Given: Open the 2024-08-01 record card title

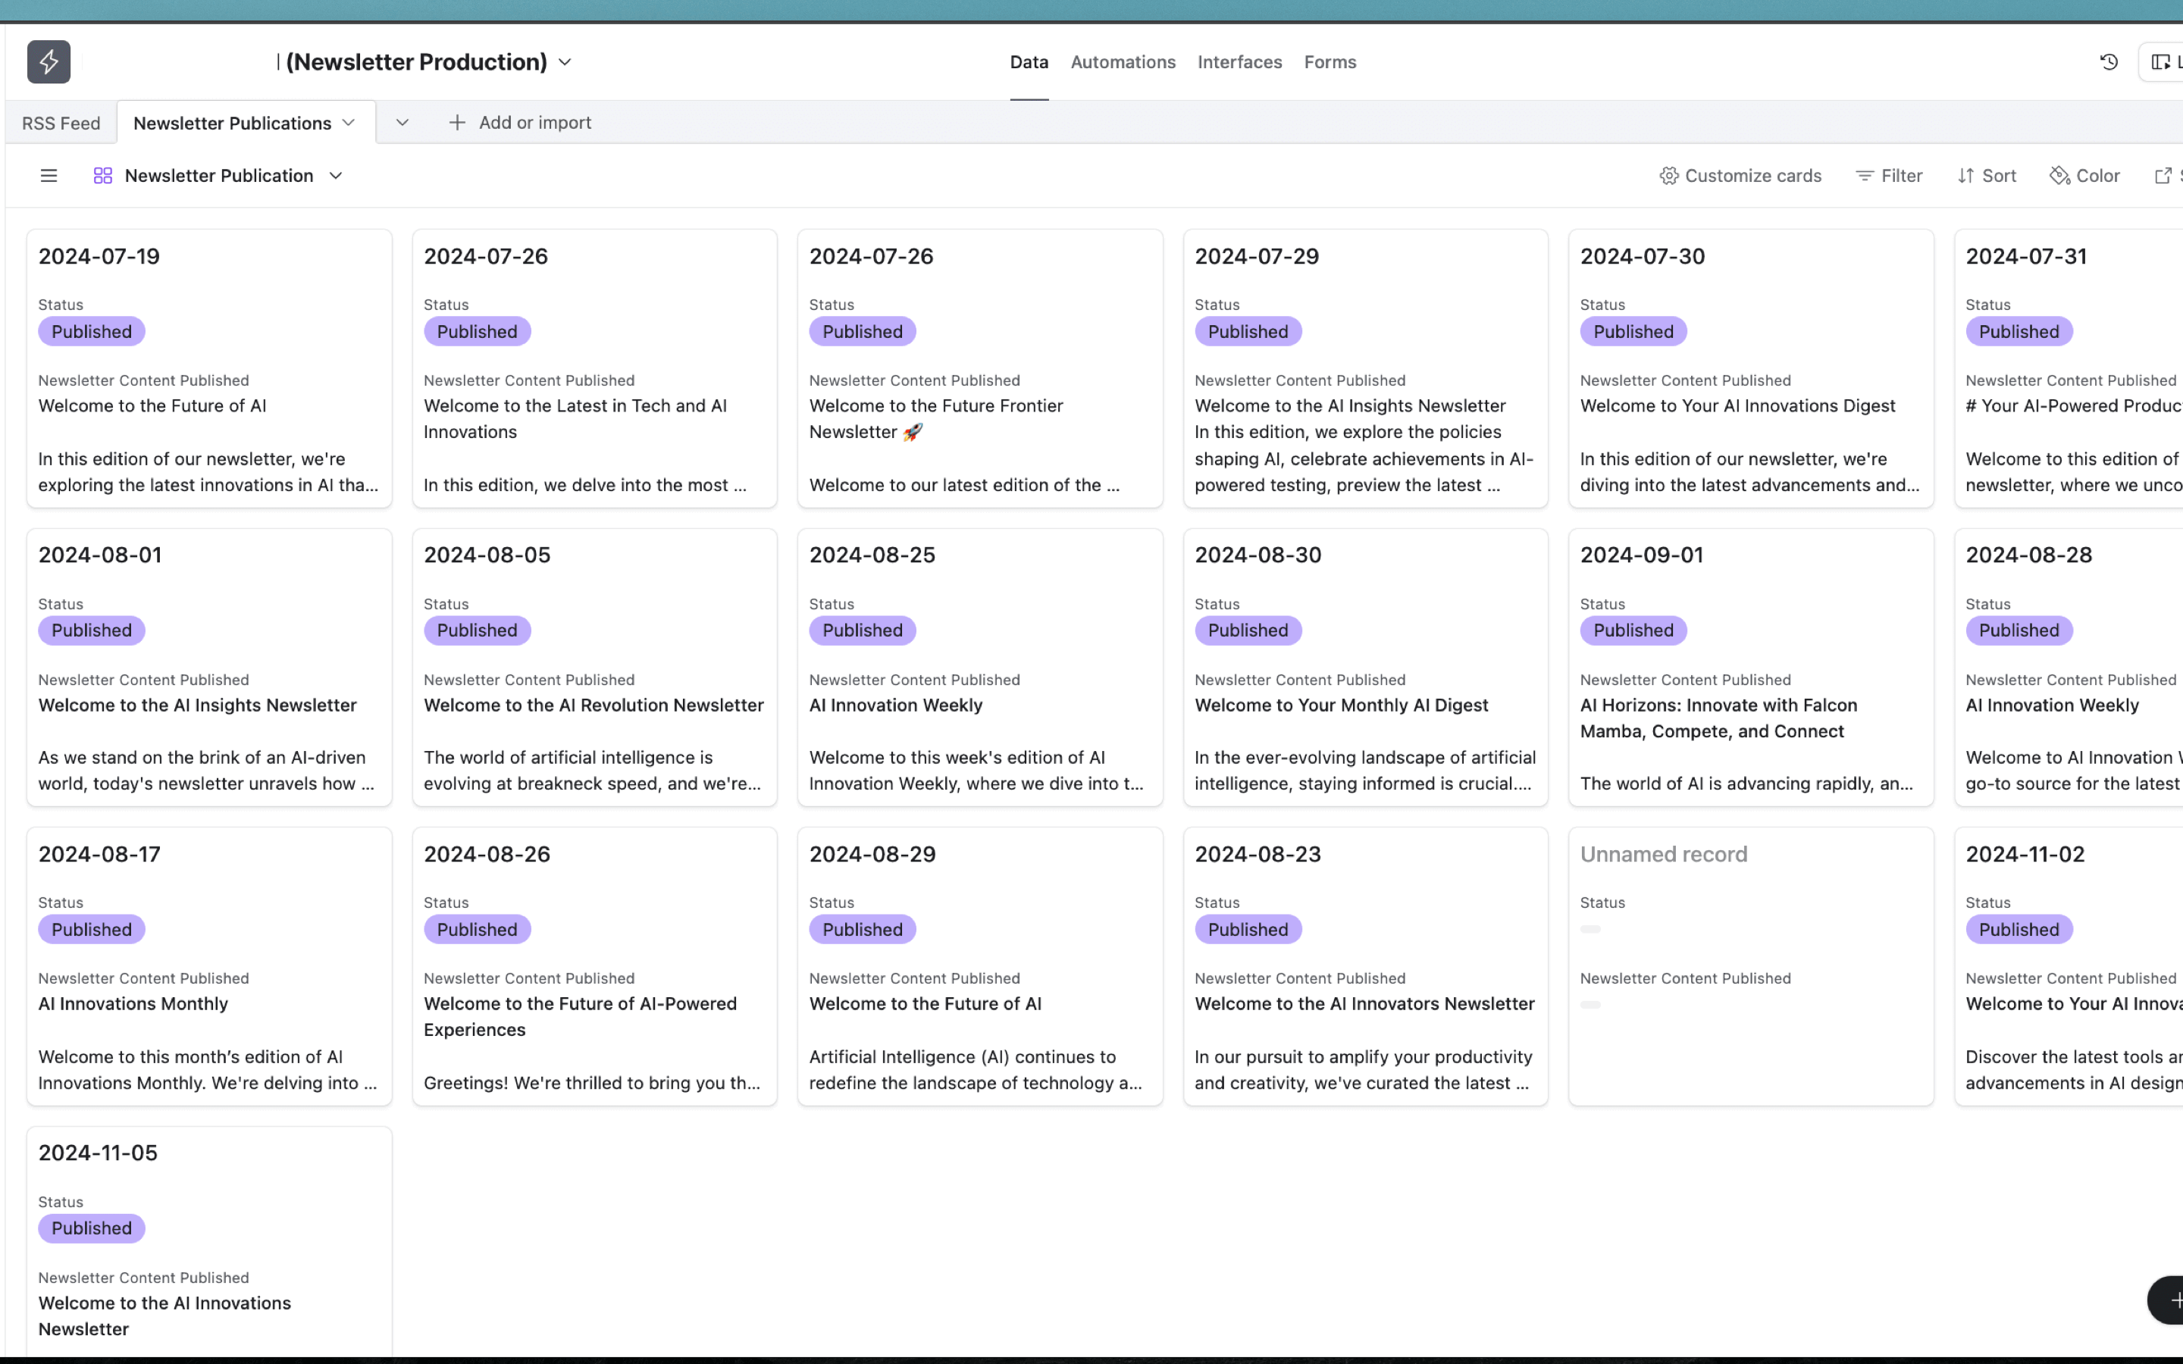Looking at the screenshot, I should (x=100, y=555).
